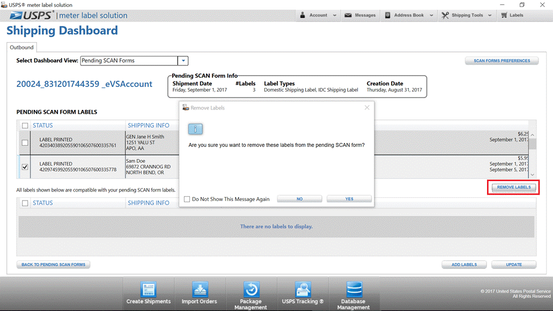This screenshot has height=311, width=553.
Task: Check Do Not Show This Message Again
Action: coord(187,199)
